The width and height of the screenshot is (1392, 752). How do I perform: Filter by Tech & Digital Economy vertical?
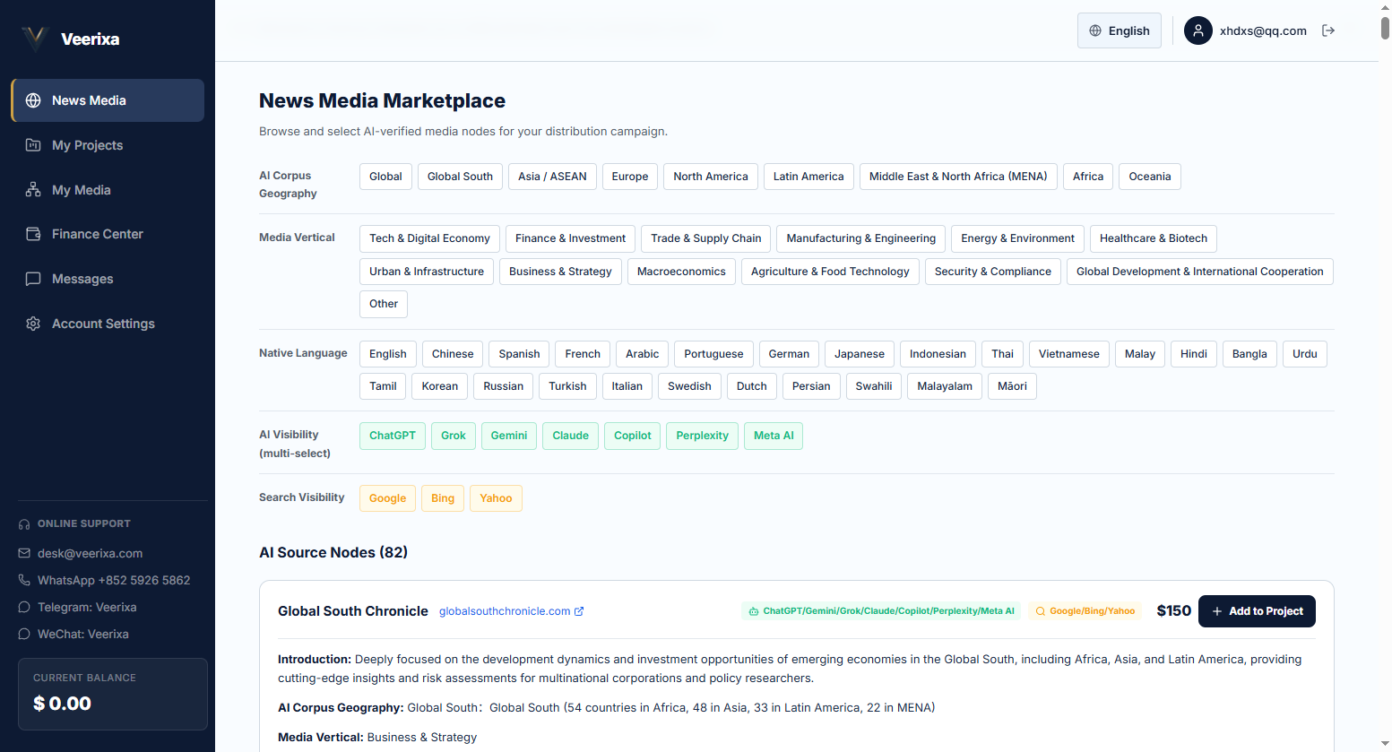pyautogui.click(x=429, y=238)
